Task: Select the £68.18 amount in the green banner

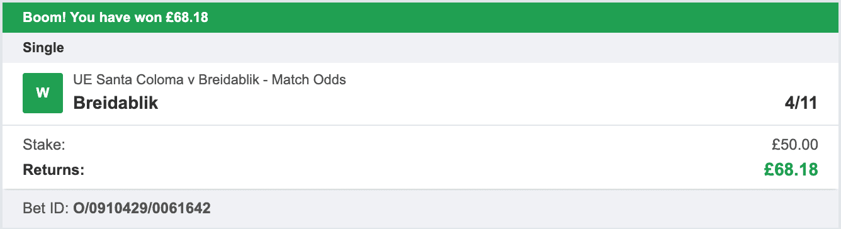Action: (187, 18)
